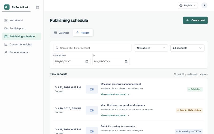Click the user avatar R
This screenshot has width=214, height=134.
coord(204,5)
